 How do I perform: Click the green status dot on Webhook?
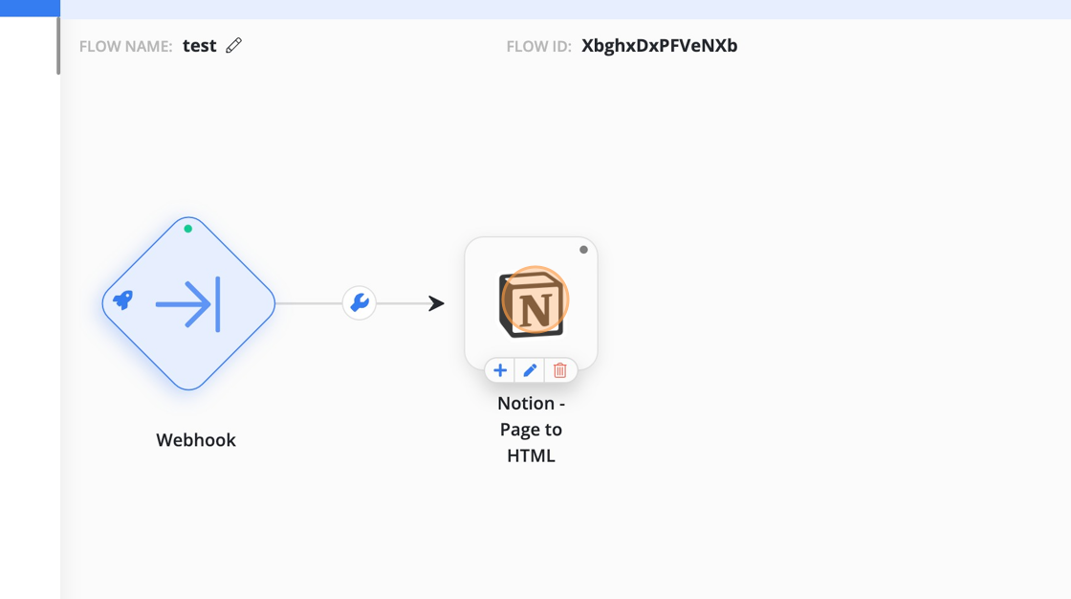(x=187, y=229)
